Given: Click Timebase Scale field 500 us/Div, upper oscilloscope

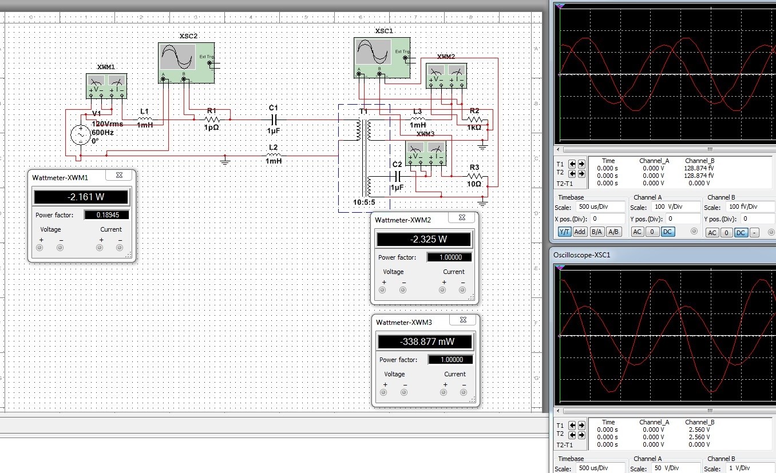Looking at the screenshot, I should tap(601, 207).
